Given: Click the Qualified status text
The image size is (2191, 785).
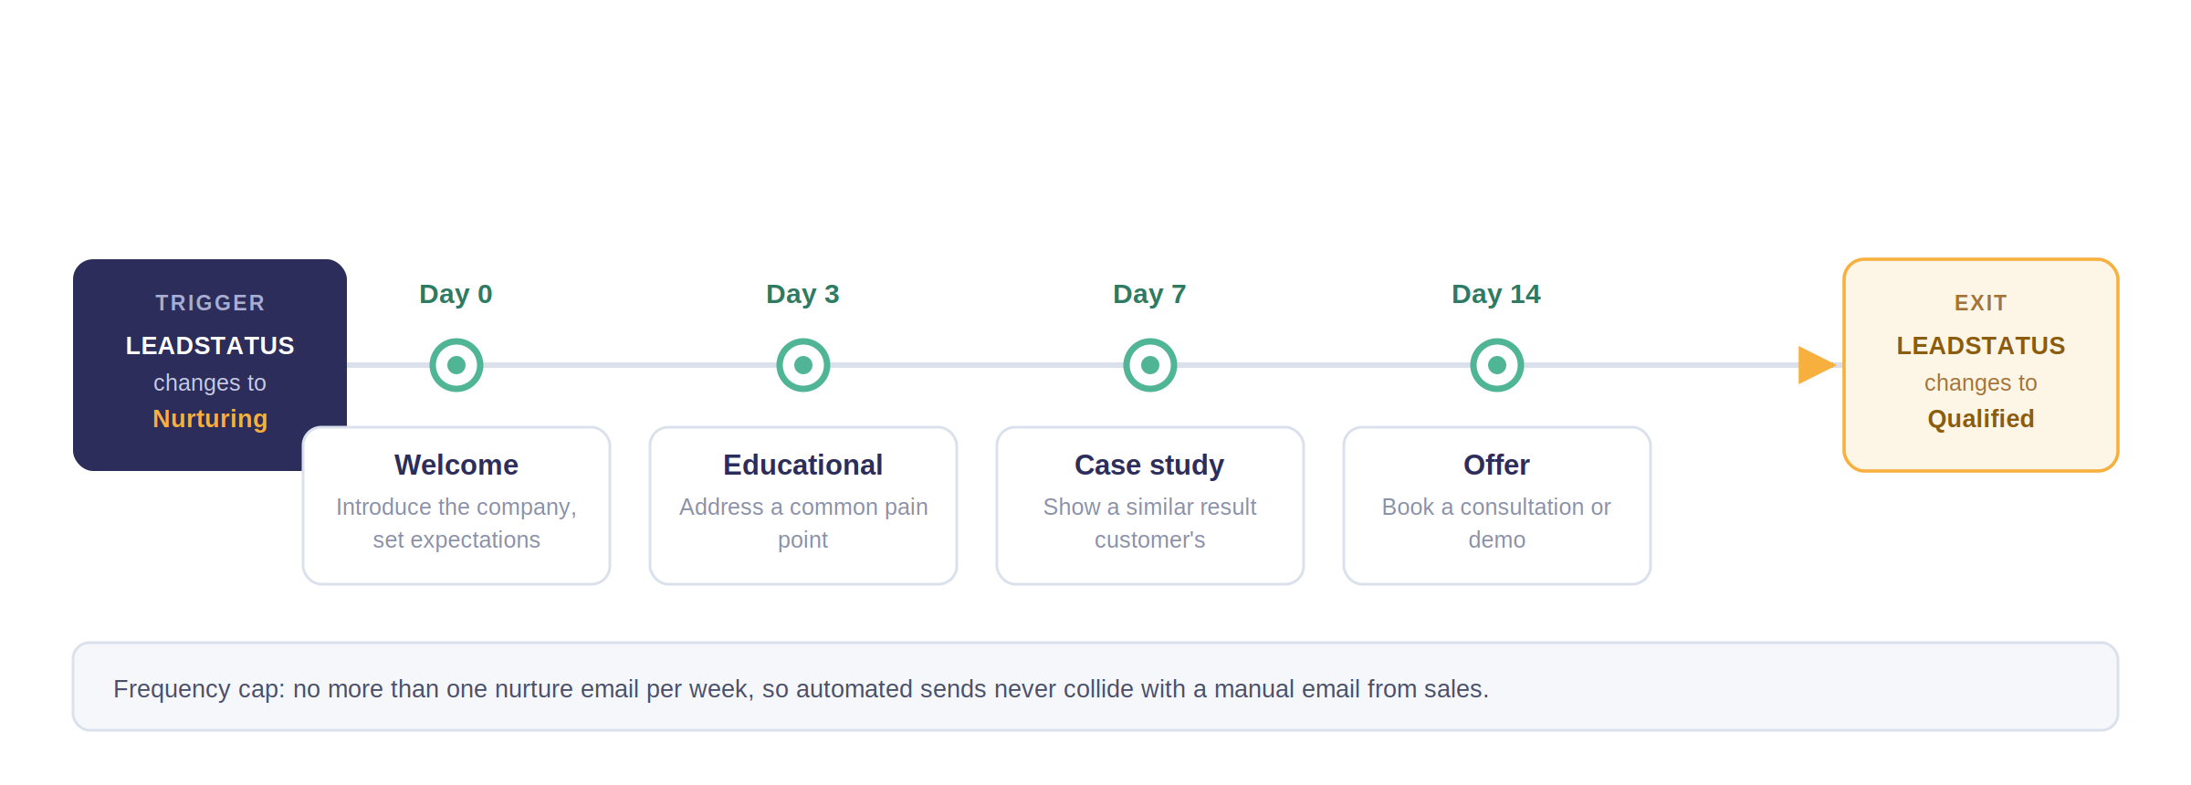Looking at the screenshot, I should [x=1981, y=419].
